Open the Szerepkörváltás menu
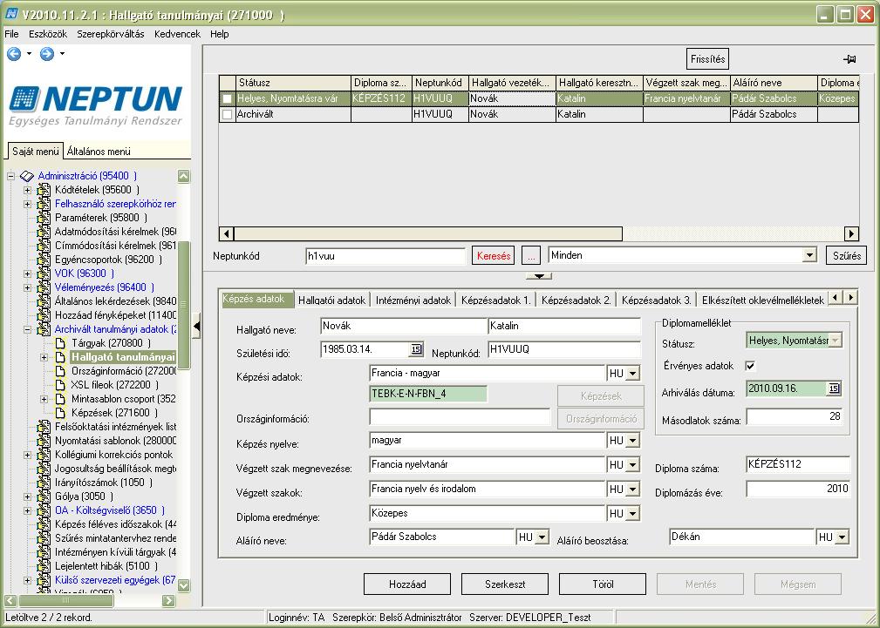Viewport: 880px width, 628px height. (111, 34)
